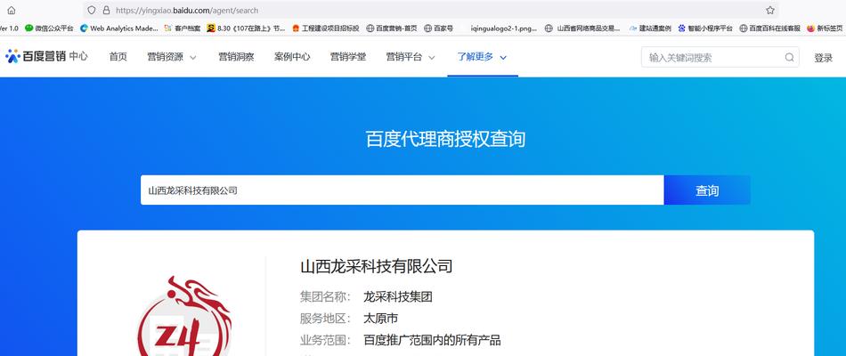Open the iqingualogo2-1.png bookmark

point(503,28)
